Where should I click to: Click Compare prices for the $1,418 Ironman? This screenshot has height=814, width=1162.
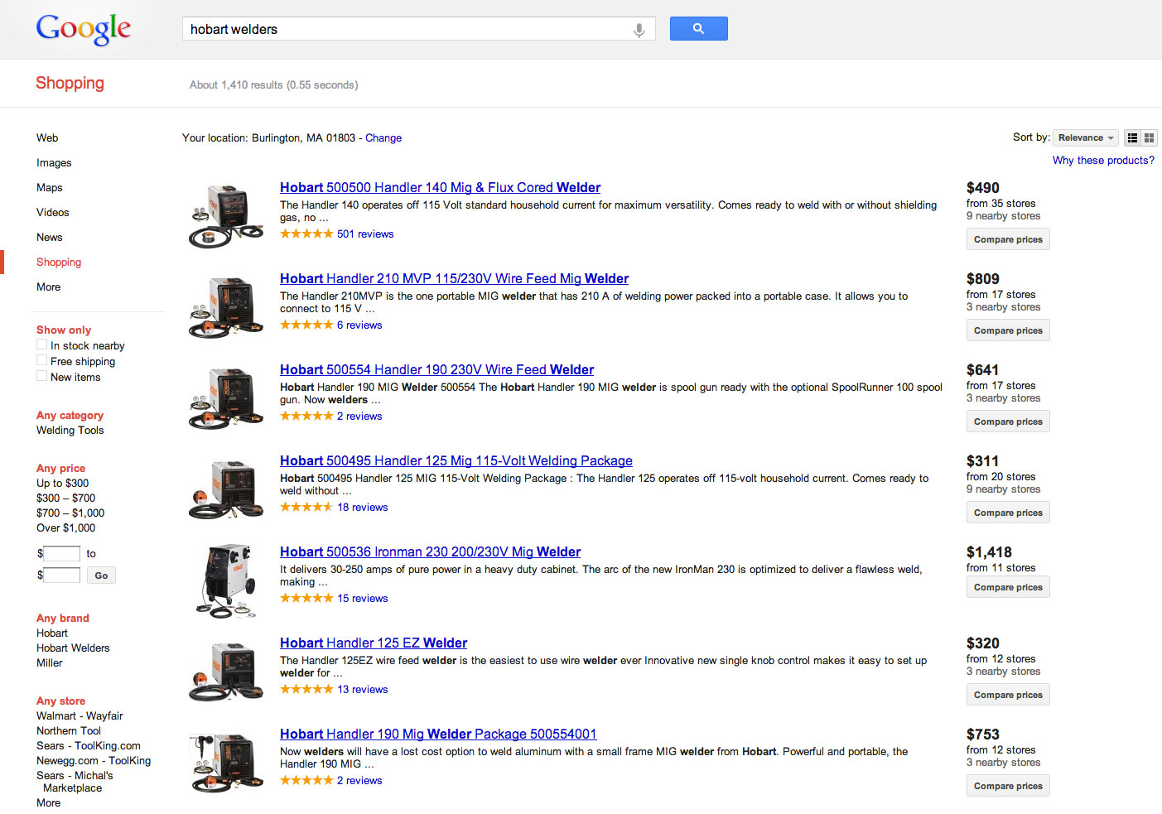tap(1008, 587)
